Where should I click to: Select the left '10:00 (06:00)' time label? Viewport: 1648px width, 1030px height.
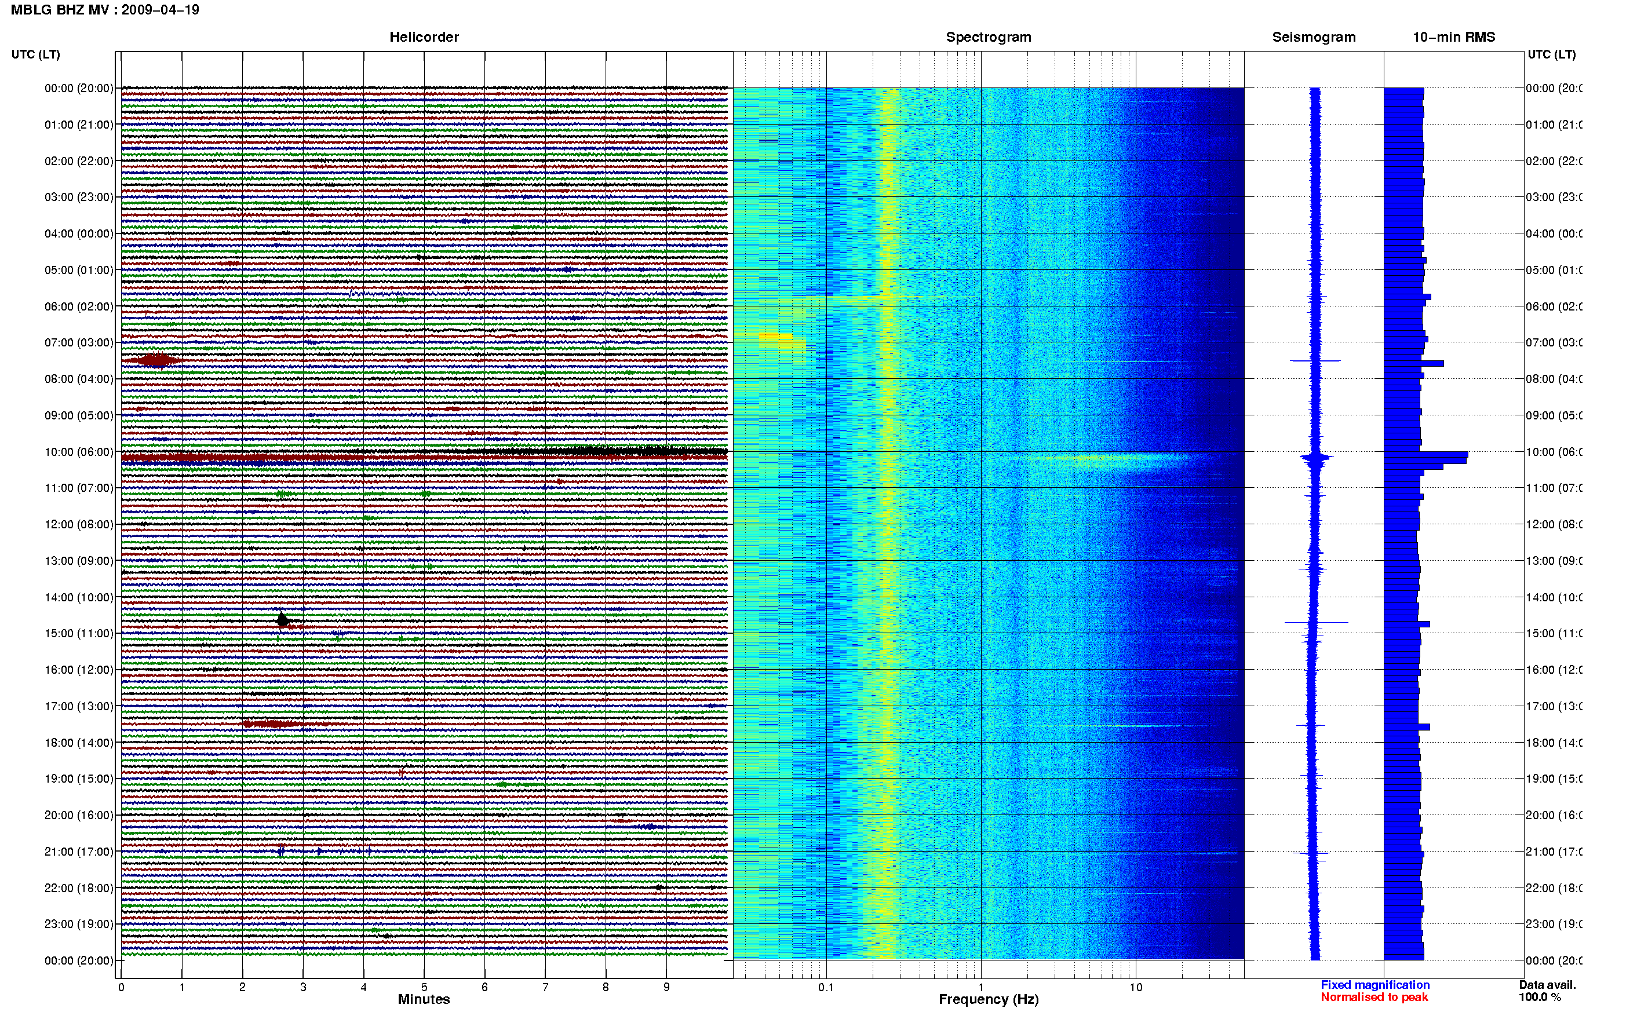coord(79,452)
